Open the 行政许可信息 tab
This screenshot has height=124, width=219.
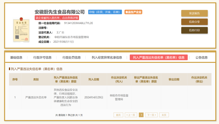coord(42,58)
